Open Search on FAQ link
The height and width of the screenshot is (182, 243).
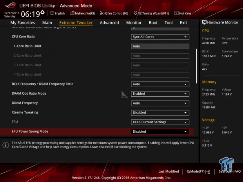tap(230, 171)
